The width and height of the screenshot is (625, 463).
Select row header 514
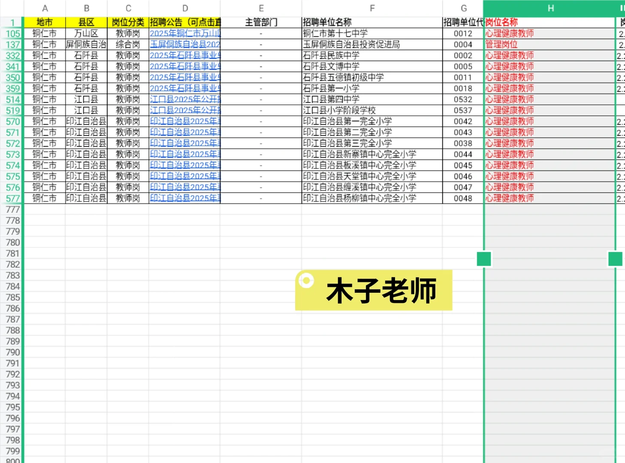[x=12, y=99]
